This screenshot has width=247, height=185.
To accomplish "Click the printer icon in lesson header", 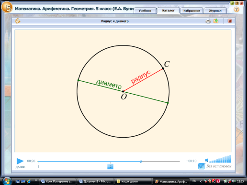I will (x=208, y=21).
